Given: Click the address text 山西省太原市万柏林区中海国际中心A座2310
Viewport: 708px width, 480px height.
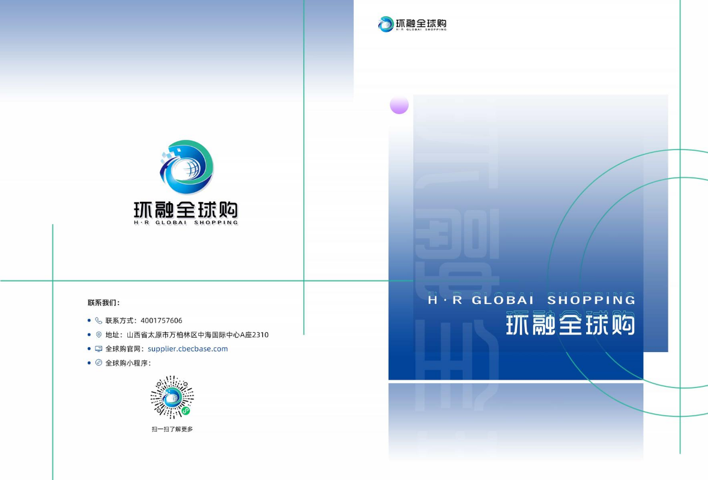Looking at the screenshot, I should 198,335.
